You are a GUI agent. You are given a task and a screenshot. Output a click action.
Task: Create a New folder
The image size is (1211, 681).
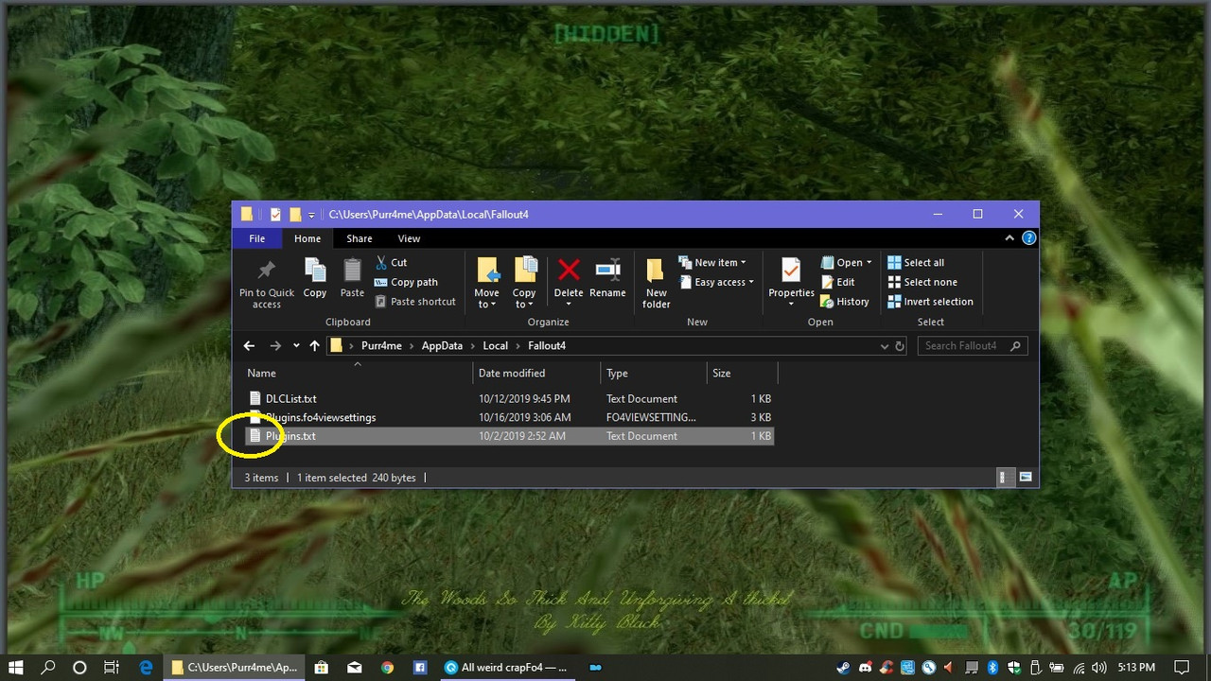tap(656, 282)
